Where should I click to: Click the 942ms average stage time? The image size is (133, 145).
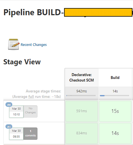pos(82,91)
